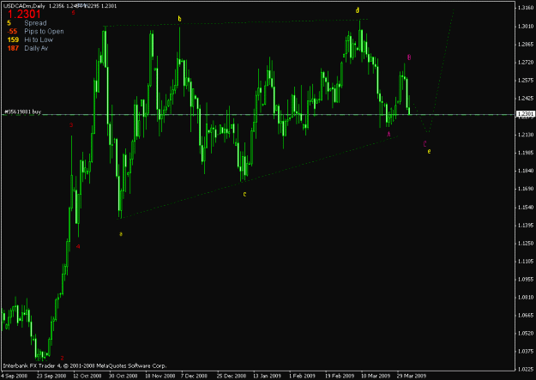Click the red wave number 2
The width and height of the screenshot is (536, 380).
point(62,358)
